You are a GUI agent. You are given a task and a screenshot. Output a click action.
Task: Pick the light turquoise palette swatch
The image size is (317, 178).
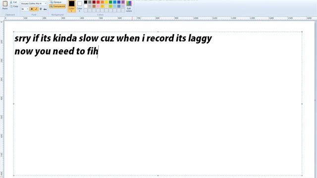(x=114, y=6)
